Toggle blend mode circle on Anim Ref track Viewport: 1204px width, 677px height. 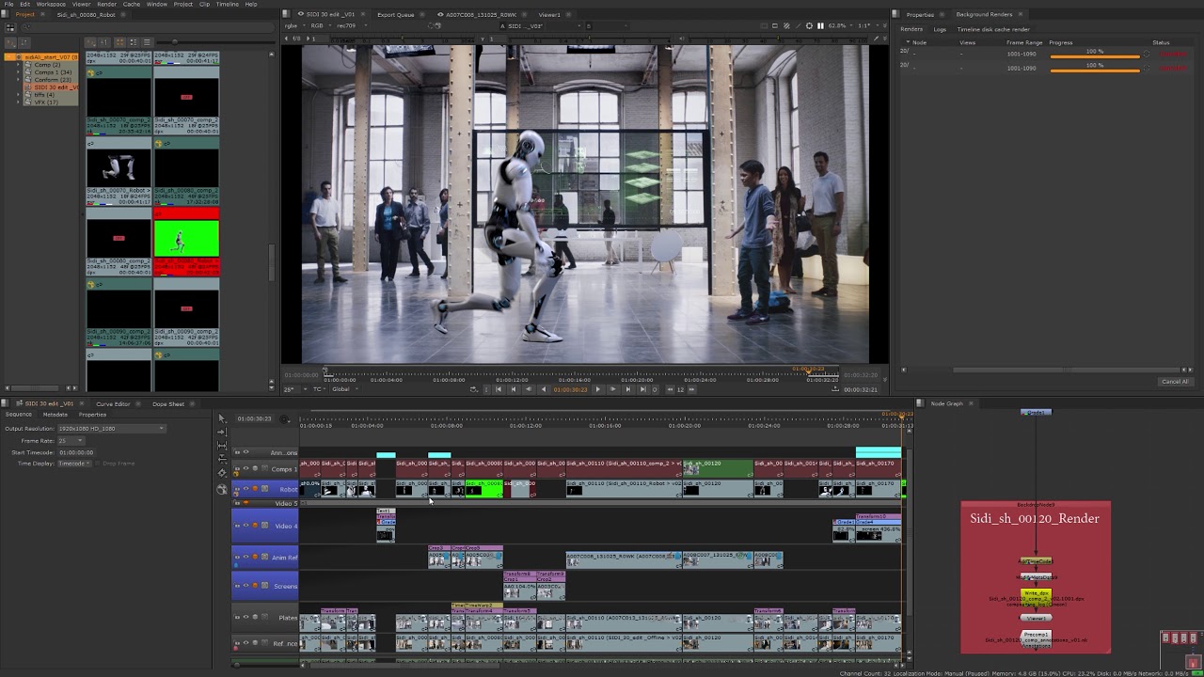[x=255, y=557]
